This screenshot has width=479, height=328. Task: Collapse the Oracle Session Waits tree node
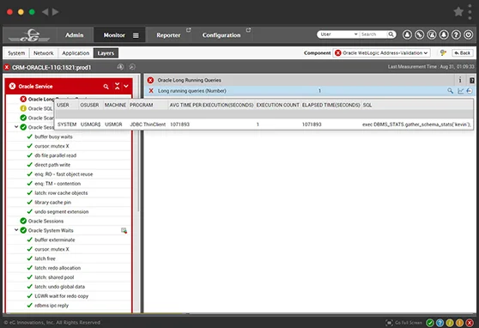[16, 126]
